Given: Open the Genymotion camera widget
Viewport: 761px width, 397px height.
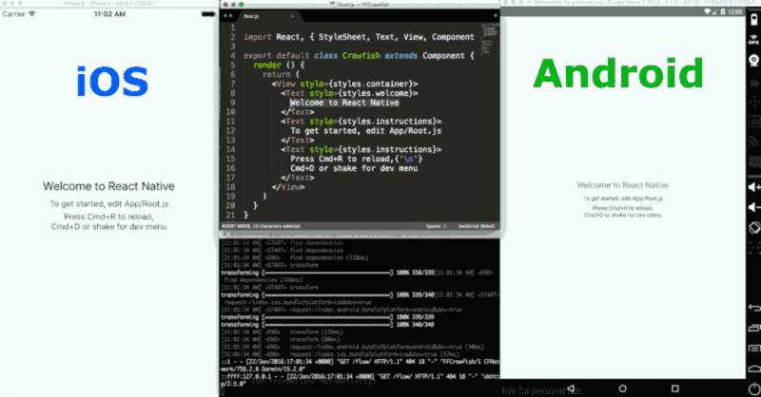Looking at the screenshot, I should (x=753, y=60).
